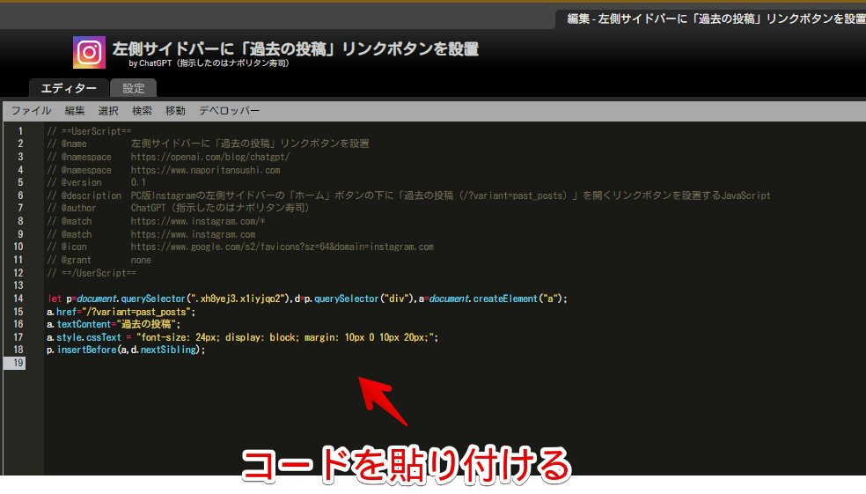
Task: Click the Instagram script icon
Action: [89, 53]
